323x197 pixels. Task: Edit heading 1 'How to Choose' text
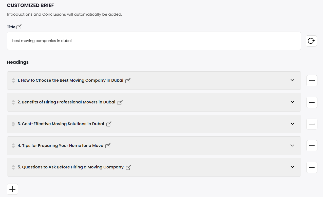[x=128, y=81]
